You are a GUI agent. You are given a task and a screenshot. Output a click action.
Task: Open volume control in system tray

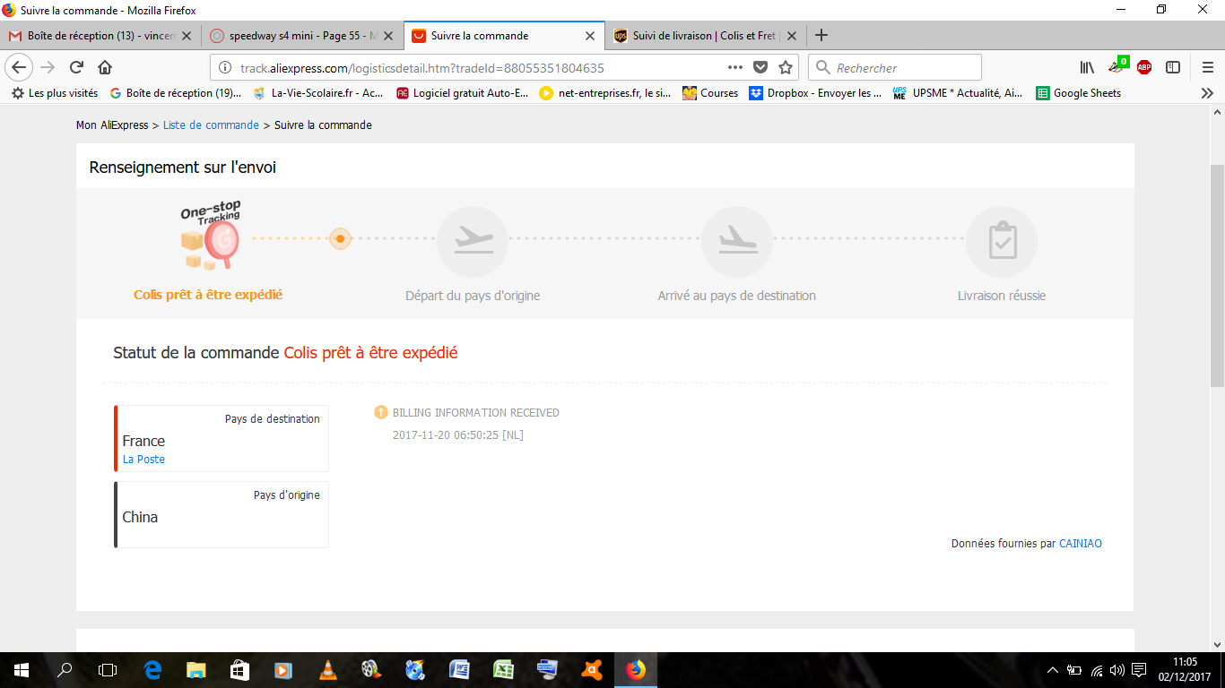(x=1116, y=670)
